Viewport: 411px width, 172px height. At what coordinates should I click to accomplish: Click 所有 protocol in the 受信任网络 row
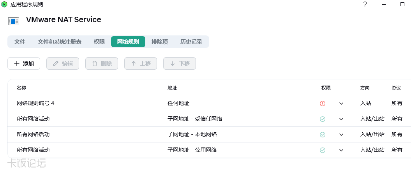point(397,119)
